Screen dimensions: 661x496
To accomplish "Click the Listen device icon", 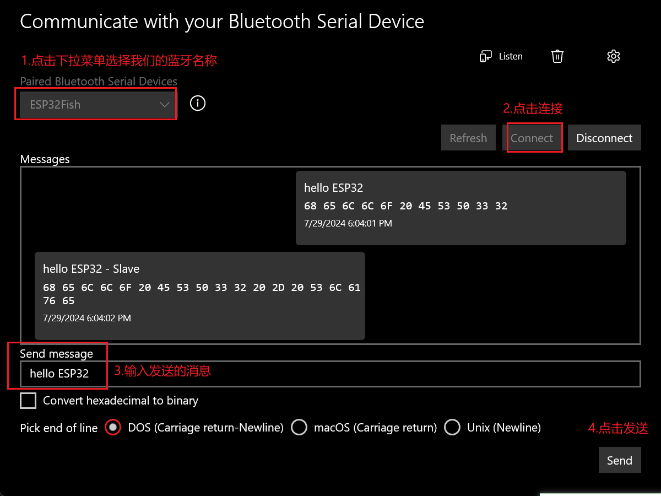I will click(x=486, y=56).
